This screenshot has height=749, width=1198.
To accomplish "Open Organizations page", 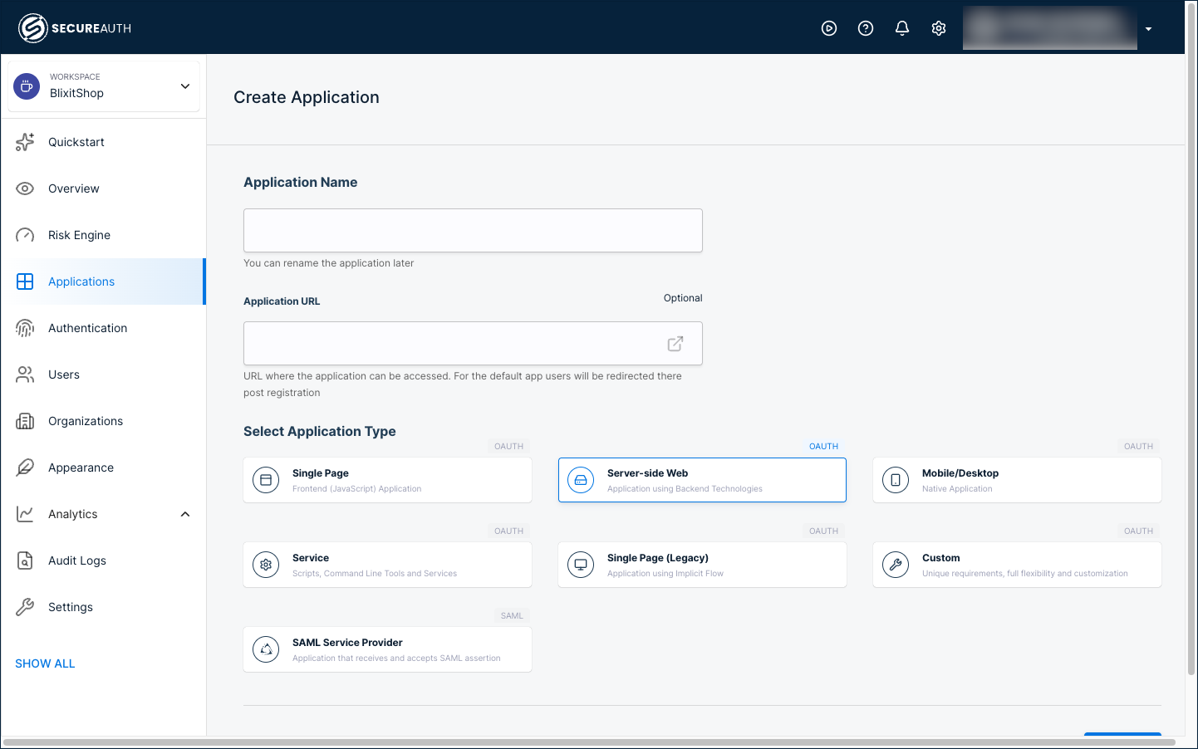I will [103, 421].
